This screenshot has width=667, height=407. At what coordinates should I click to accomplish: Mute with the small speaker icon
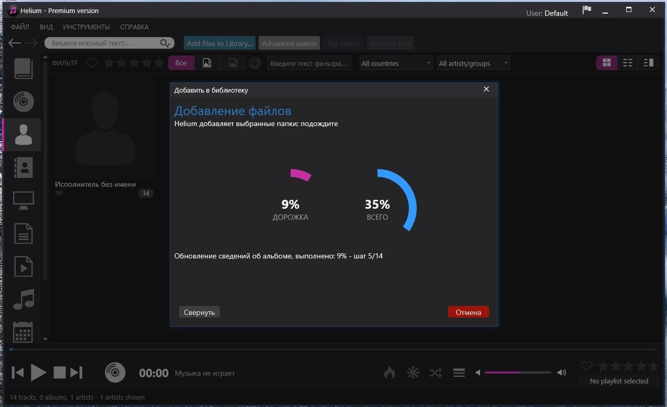(478, 372)
